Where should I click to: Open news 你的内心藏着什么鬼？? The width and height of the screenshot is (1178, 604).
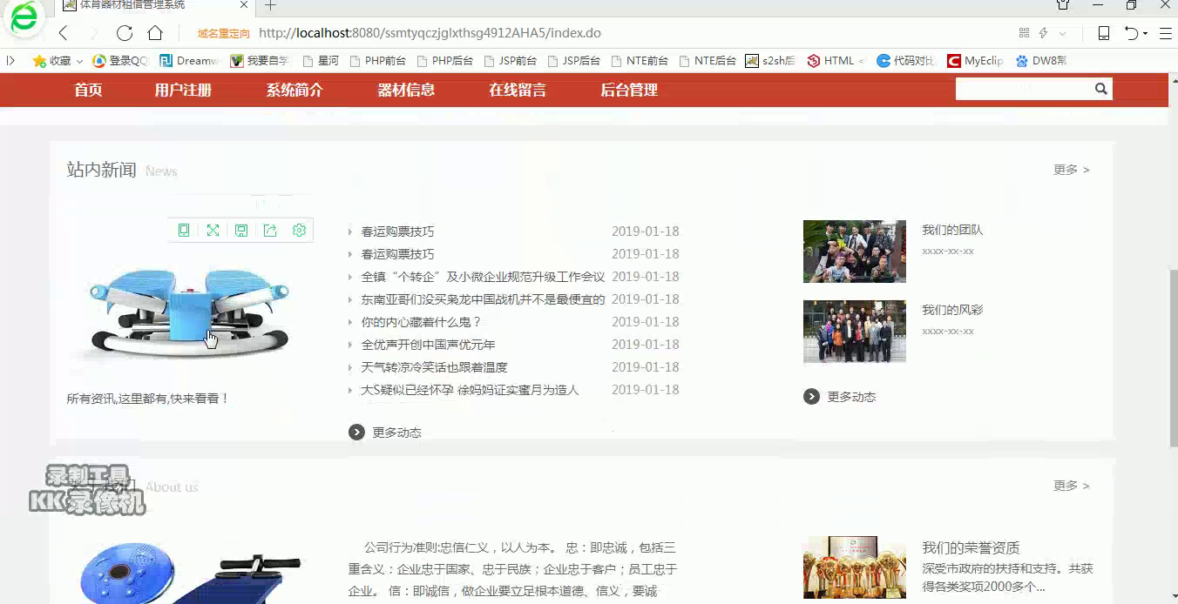[x=421, y=322]
